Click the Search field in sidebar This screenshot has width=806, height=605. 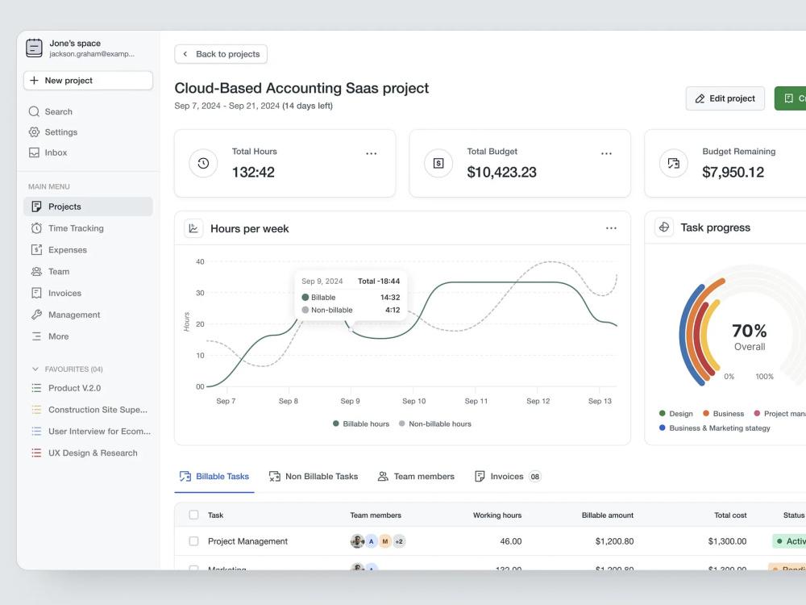(x=88, y=111)
